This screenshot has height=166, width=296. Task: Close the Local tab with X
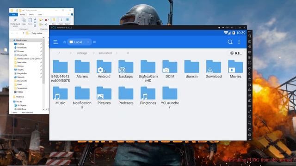tap(88, 42)
